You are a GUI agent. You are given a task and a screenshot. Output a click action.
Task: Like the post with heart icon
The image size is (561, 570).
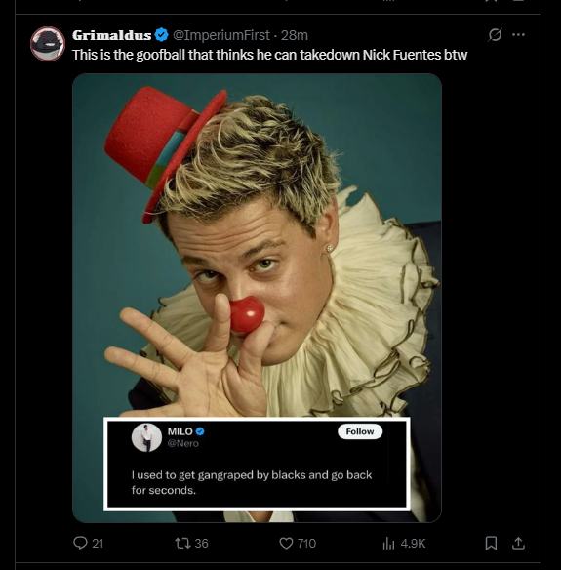(x=286, y=543)
